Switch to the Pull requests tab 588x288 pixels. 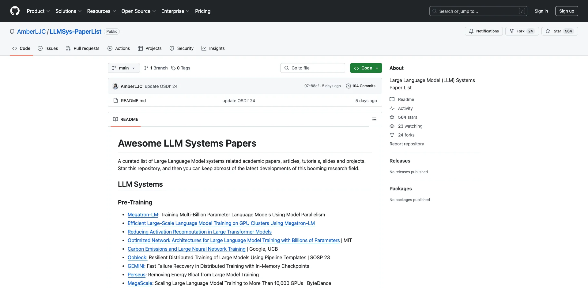coord(83,48)
